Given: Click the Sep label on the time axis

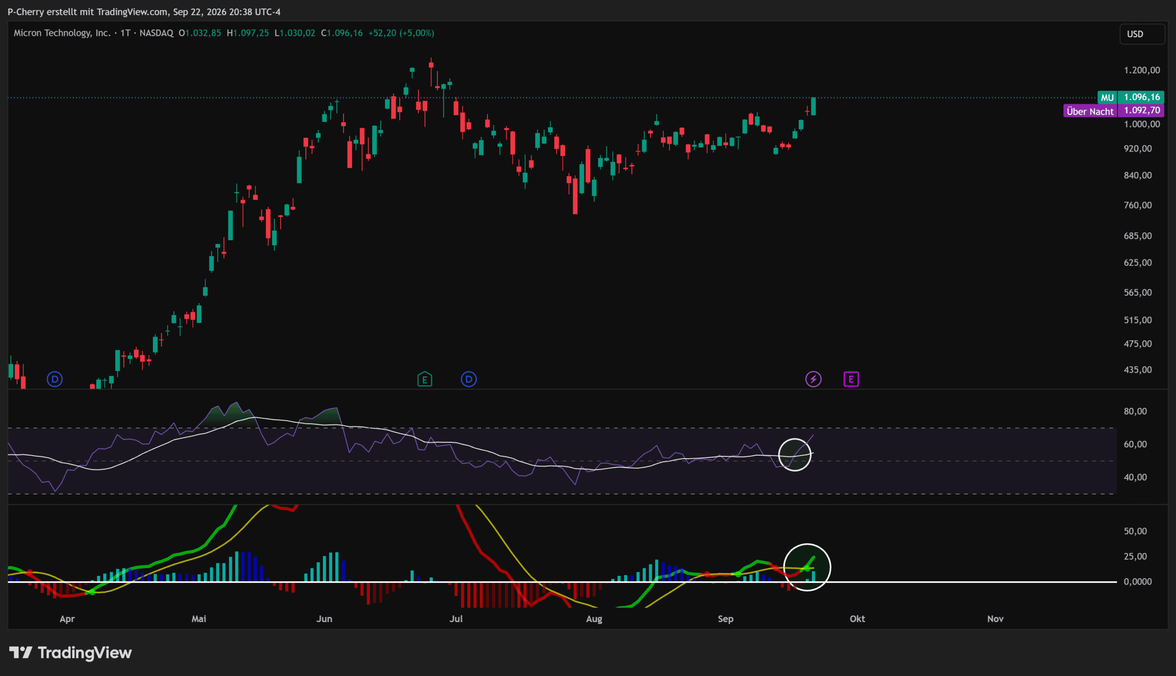Looking at the screenshot, I should (725, 619).
